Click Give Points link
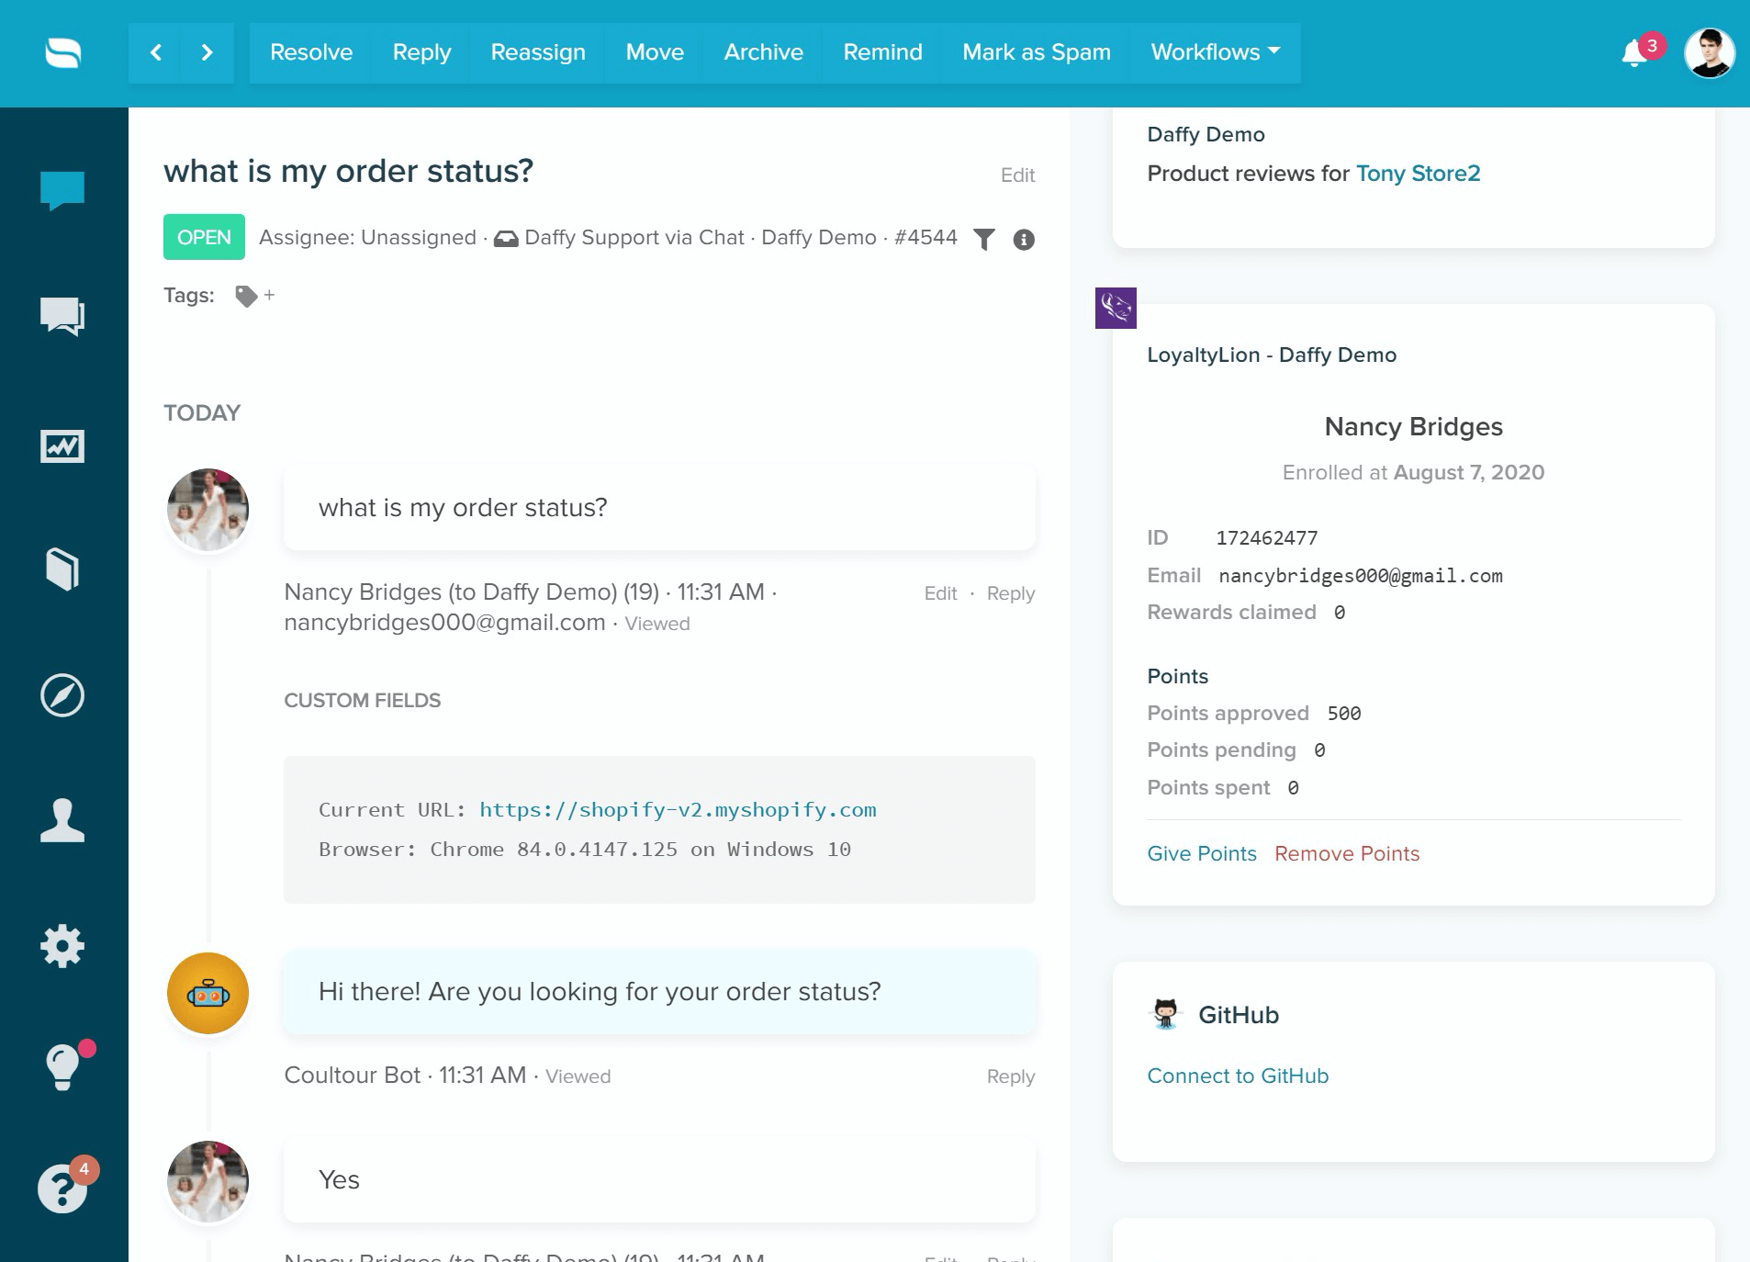 1201,853
